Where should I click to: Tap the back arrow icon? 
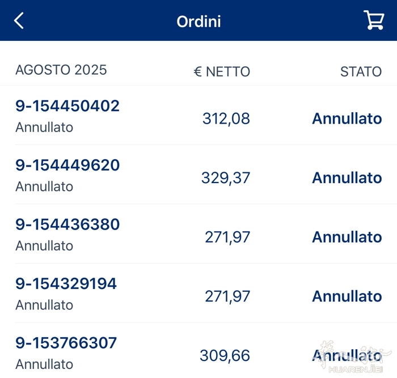click(x=19, y=21)
